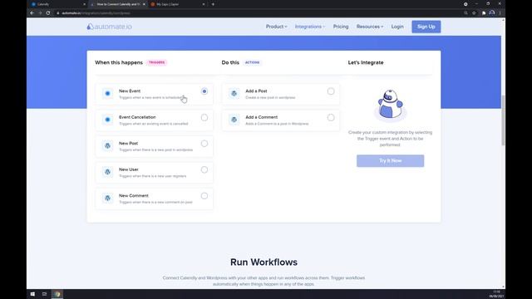Click the 'New Post' trigger title
The width and height of the screenshot is (532, 299).
[x=128, y=144]
